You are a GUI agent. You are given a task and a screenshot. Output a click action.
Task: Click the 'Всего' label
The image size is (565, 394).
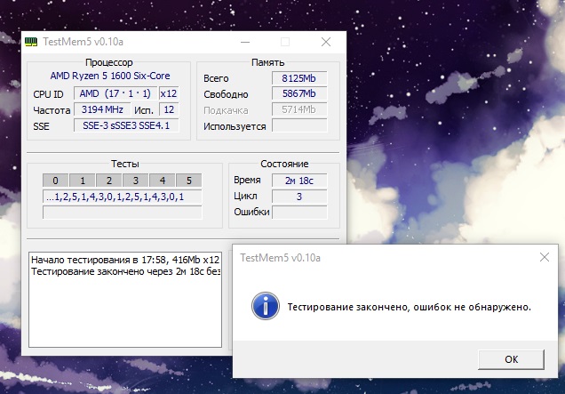pos(216,78)
